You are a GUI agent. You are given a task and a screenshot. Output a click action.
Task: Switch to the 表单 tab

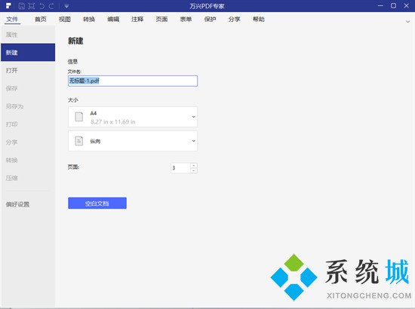tap(186, 20)
